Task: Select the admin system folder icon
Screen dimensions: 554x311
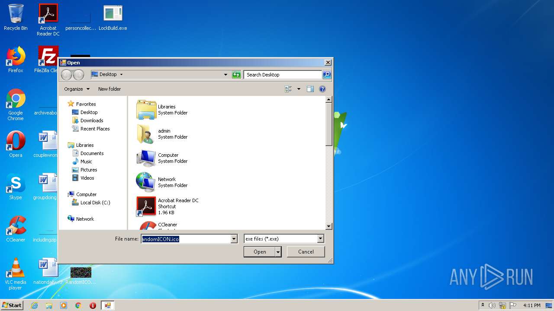Action: (x=146, y=134)
